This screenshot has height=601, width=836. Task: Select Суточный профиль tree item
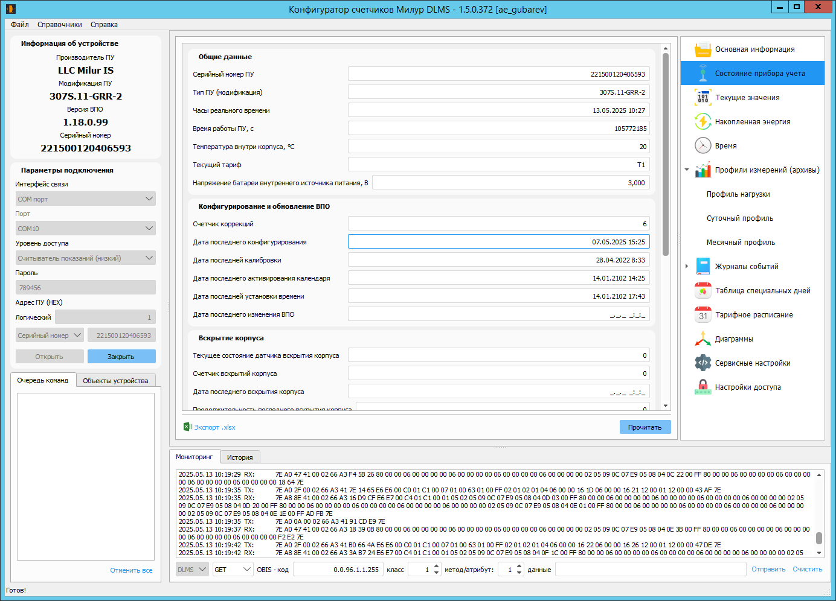tap(740, 218)
